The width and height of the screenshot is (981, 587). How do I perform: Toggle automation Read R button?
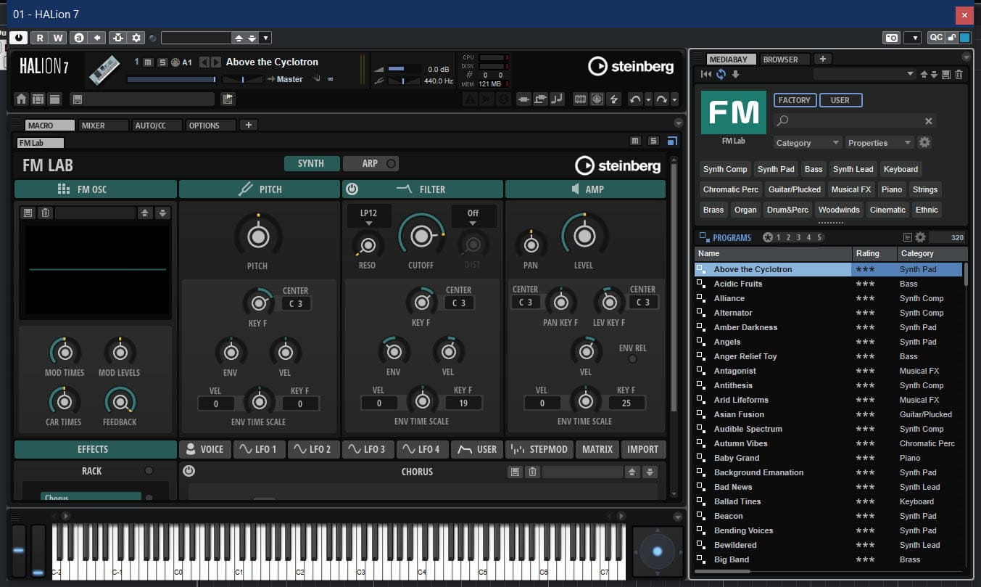pos(40,38)
